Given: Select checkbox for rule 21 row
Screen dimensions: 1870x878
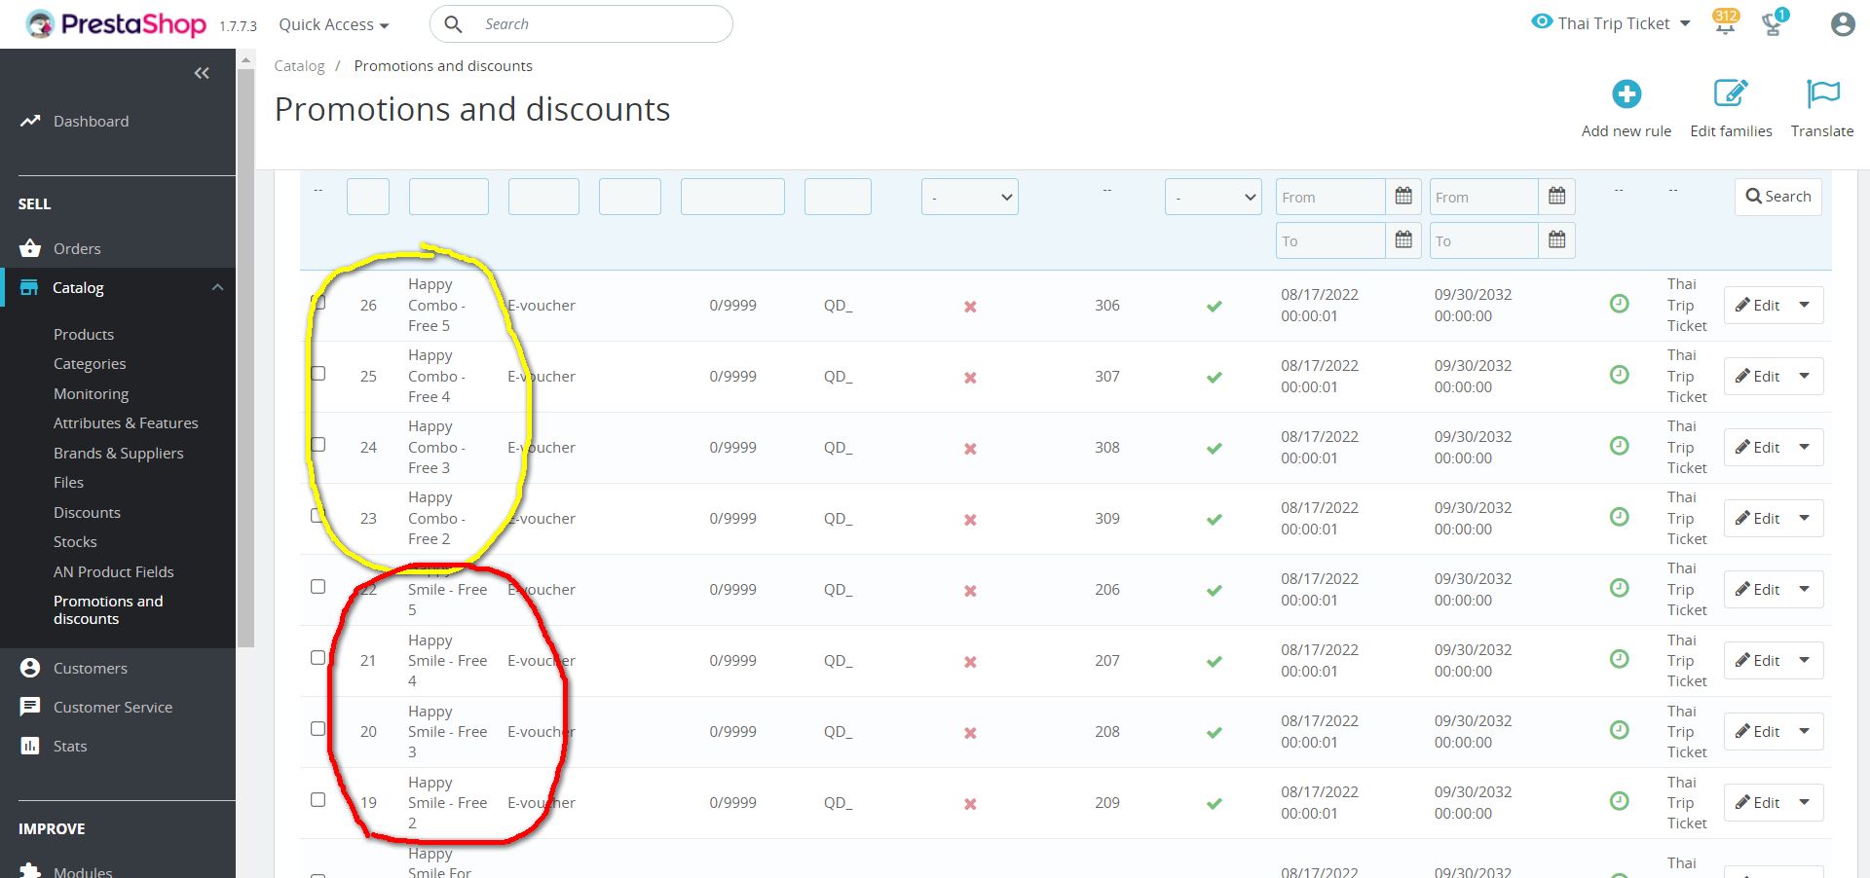Looking at the screenshot, I should 318,658.
